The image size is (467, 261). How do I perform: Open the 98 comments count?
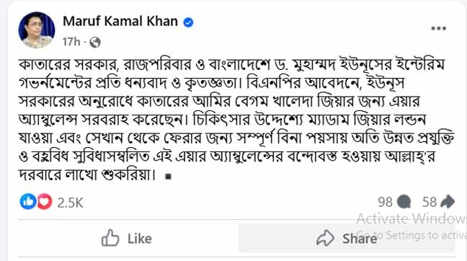click(385, 202)
